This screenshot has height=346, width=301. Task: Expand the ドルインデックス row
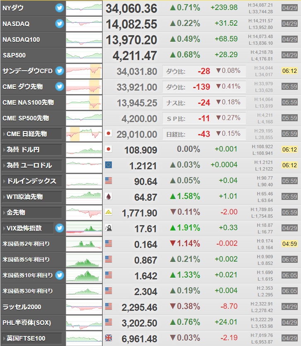pos(32,181)
